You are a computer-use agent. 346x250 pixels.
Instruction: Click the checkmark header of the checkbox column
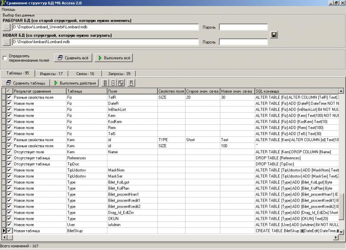tap(9, 91)
